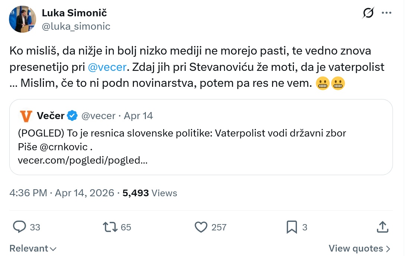Screen dimensions: 416x256
Task: Click the Večer orange V logo
Action: [x=26, y=116]
